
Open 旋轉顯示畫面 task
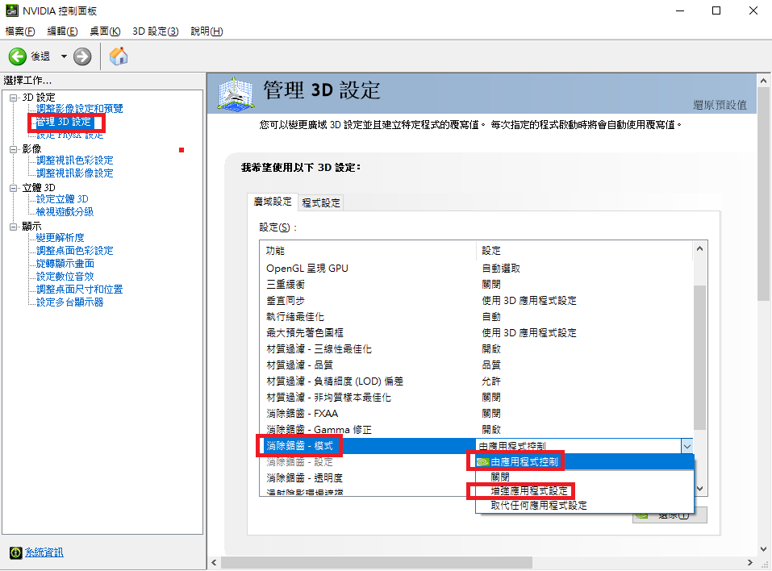click(65, 264)
